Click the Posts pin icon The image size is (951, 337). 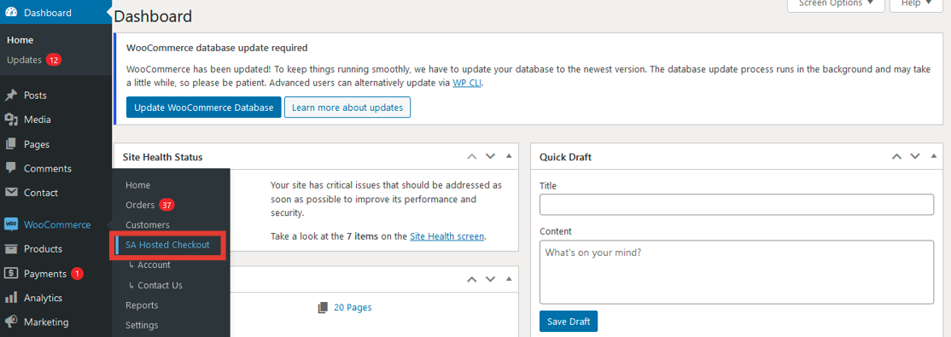(11, 96)
